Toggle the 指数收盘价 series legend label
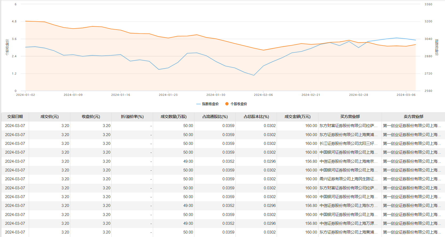The height and width of the screenshot is (237, 445). point(210,104)
